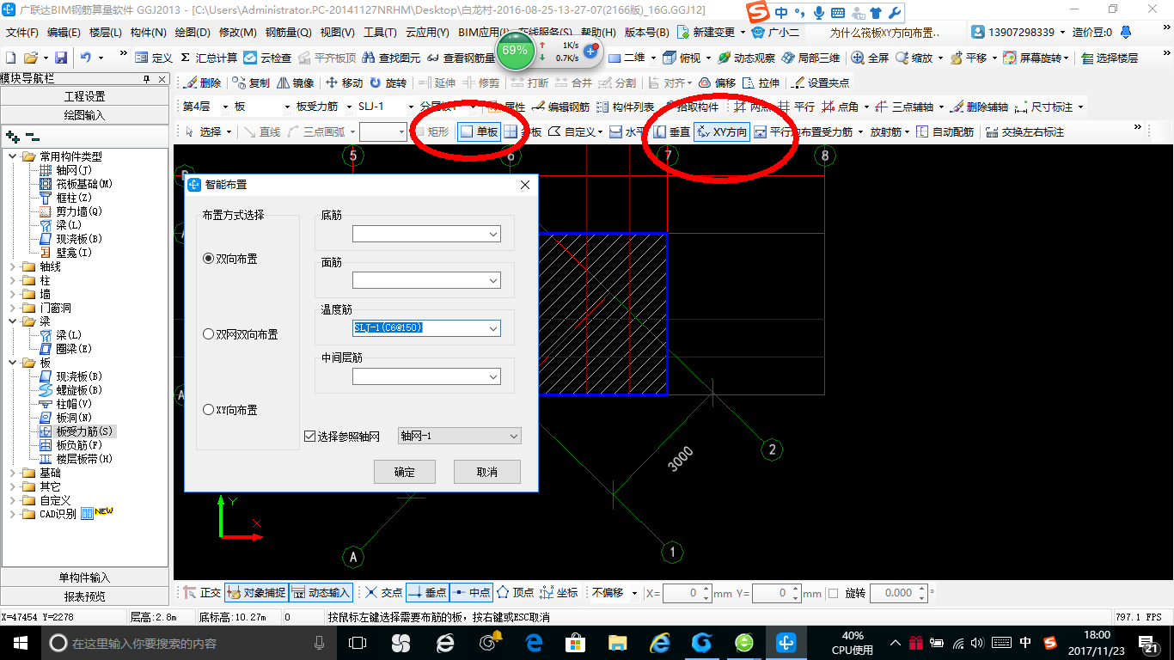Open the 不偏移 offset dropdown

(615, 593)
